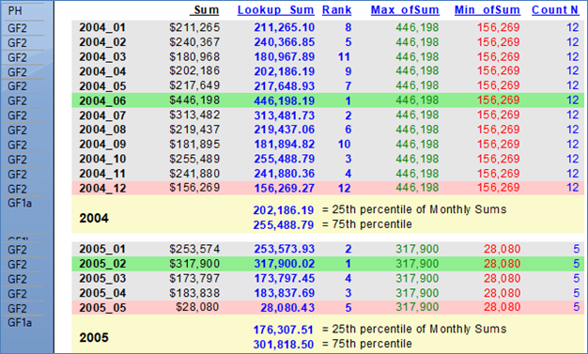Select the 2004_09 row label

coord(102,145)
